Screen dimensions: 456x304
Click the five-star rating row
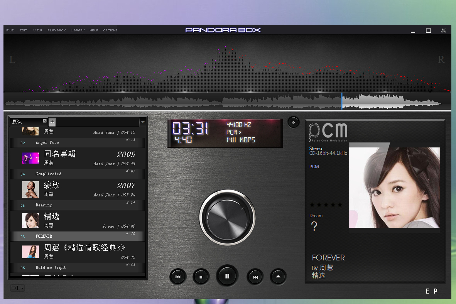pyautogui.click(x=326, y=205)
